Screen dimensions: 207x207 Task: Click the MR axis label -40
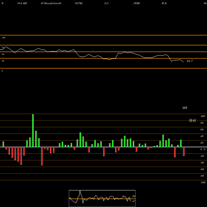[x=202, y=163]
